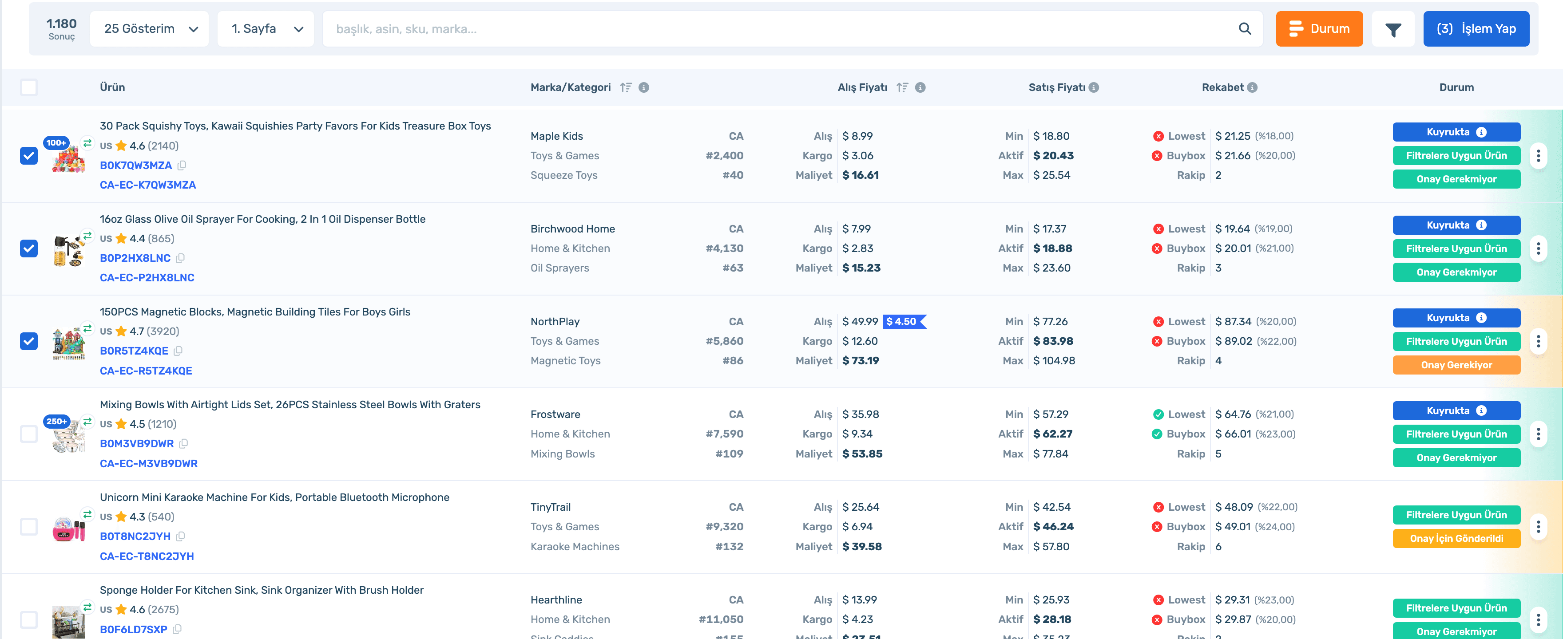
Task: Uncheck the 150PCS Magnetic Blocks row
Action: coord(28,341)
